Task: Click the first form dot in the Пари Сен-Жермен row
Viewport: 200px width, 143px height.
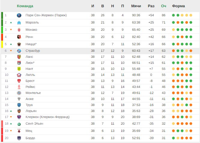Action: (x=174, y=15)
